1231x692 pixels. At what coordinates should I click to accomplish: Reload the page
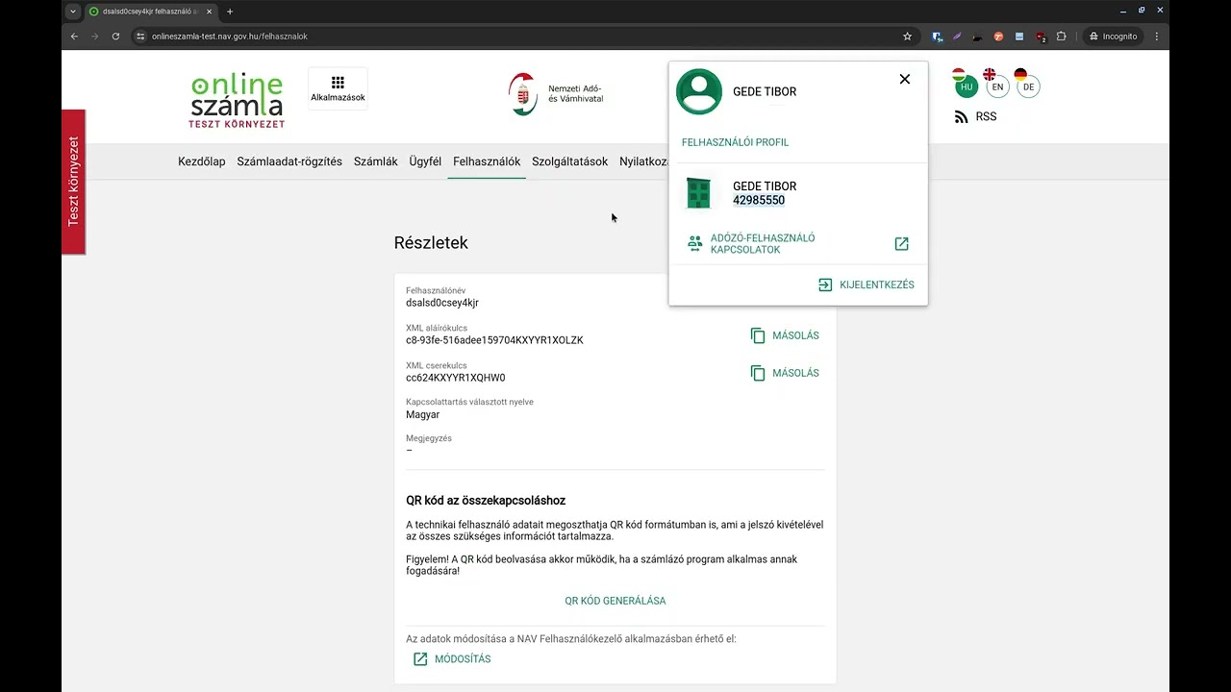coord(115,37)
